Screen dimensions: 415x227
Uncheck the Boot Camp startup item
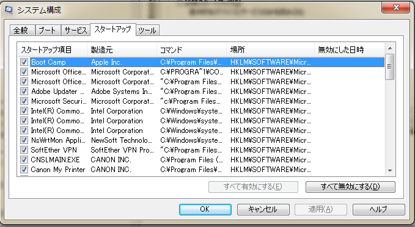point(24,62)
